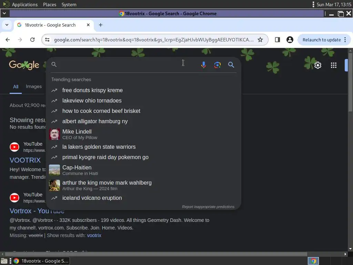The image size is (353, 265).
Task: Open the Google apps grid icon
Action: pyautogui.click(x=334, y=65)
